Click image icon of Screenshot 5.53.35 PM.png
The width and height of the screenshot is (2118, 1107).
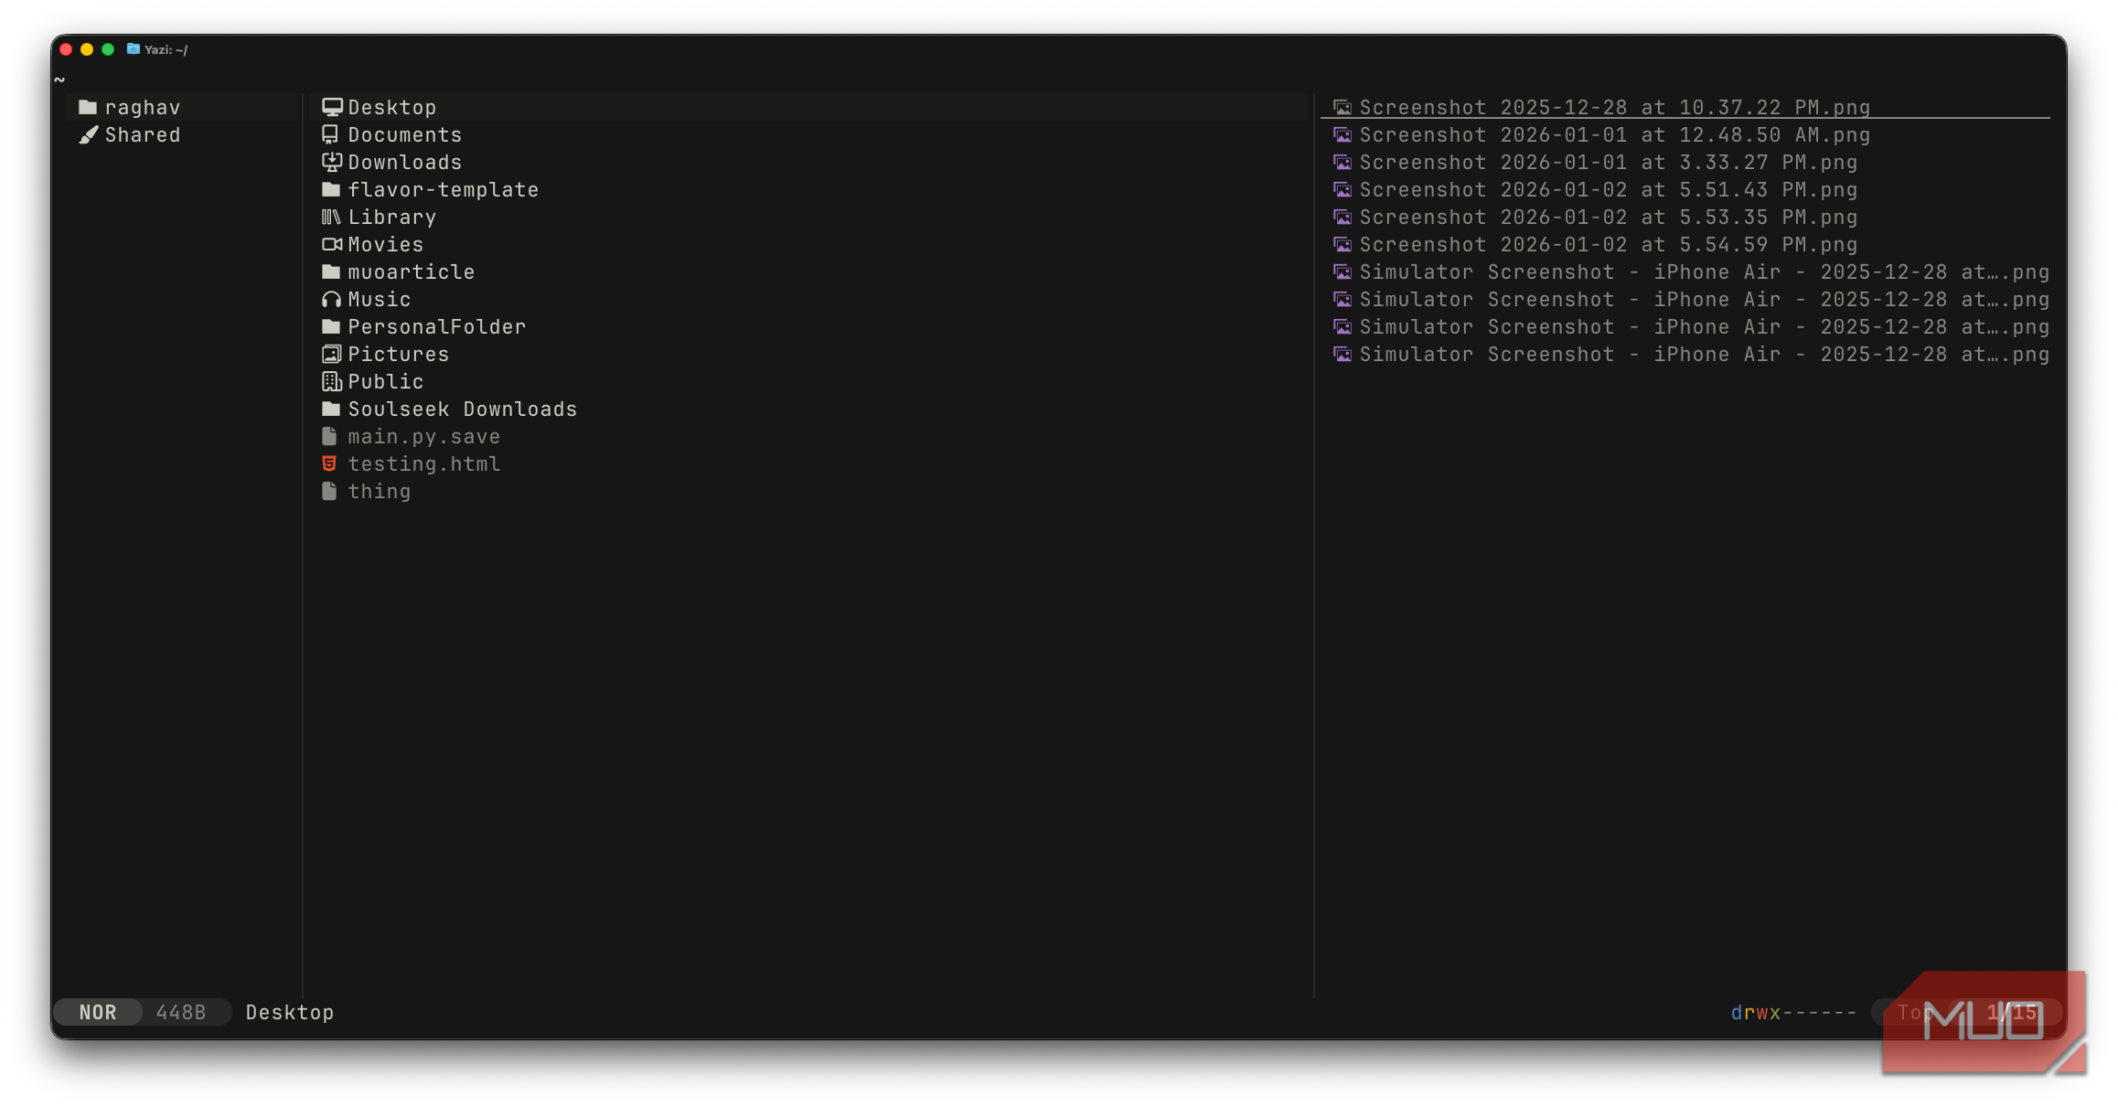tap(1342, 217)
